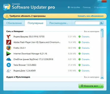Click the OneDrive cloud icon

9,59
